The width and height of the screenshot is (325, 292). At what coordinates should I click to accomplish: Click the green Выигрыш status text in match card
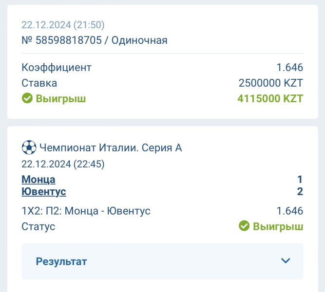point(278,226)
